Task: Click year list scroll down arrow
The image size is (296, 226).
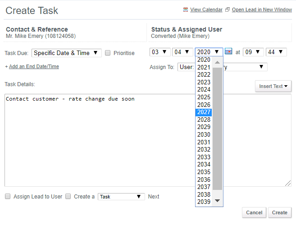Action: (217, 201)
